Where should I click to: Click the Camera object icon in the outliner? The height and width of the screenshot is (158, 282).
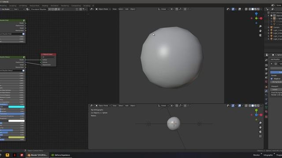(271, 27)
